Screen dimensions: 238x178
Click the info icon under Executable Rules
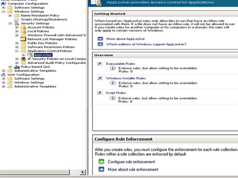(x=113, y=68)
